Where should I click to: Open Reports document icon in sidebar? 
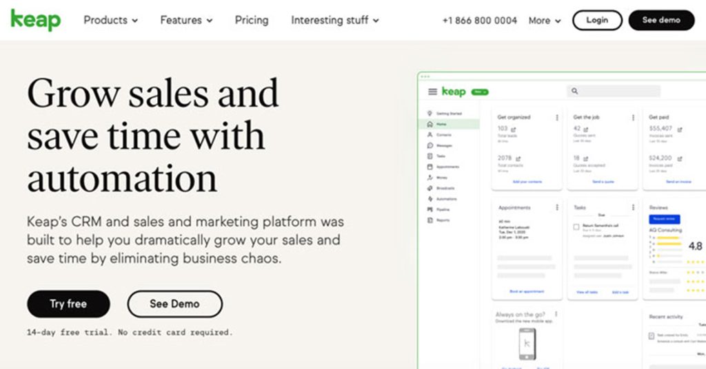(430, 220)
